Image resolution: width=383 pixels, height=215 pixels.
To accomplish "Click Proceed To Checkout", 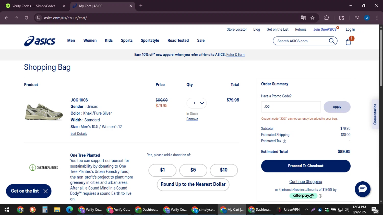I will pos(306,166).
